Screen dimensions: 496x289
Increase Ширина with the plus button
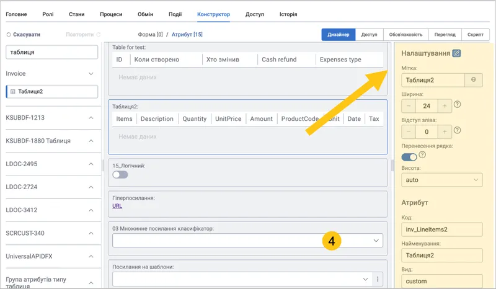[x=445, y=105]
